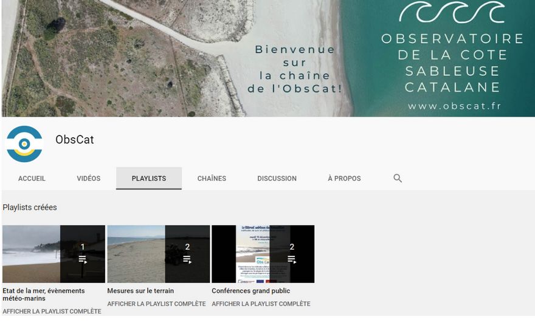Click the www.obscat.fr banner text
This screenshot has width=535, height=328.
(x=454, y=106)
